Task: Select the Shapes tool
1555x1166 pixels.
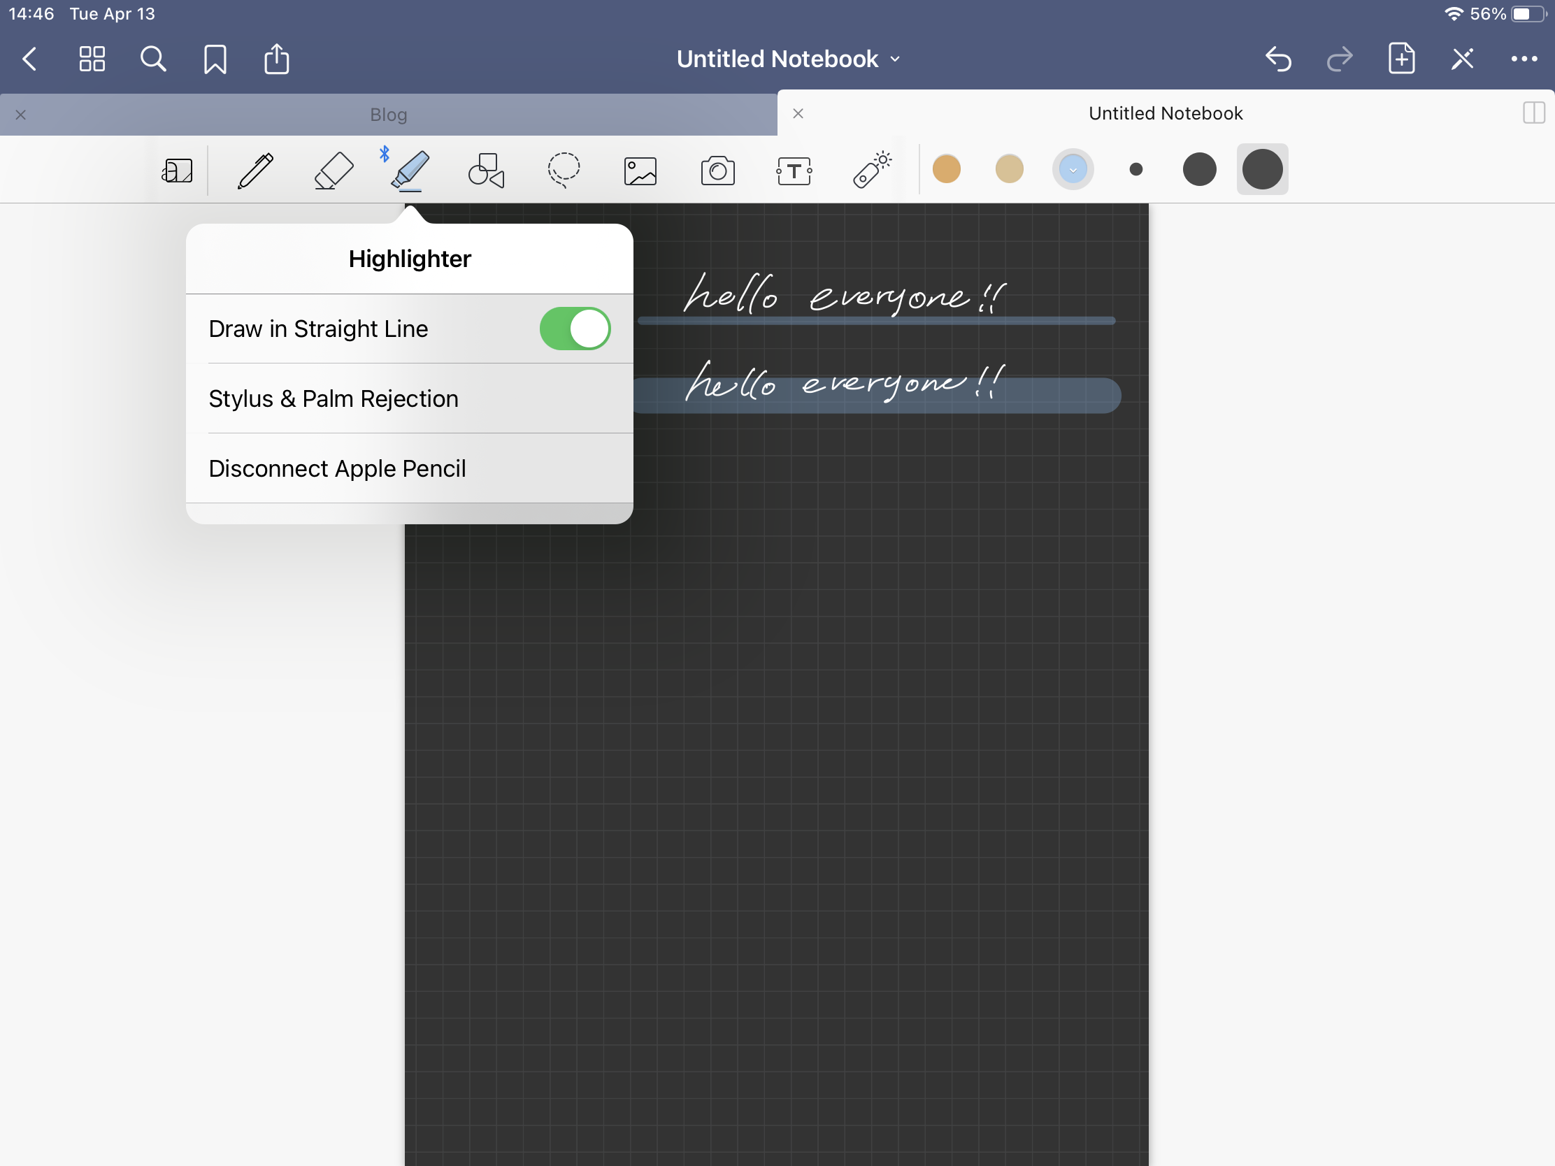Action: coord(487,171)
